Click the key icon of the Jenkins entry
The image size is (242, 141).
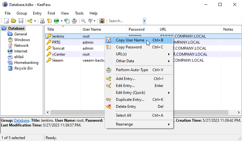[x=49, y=36]
